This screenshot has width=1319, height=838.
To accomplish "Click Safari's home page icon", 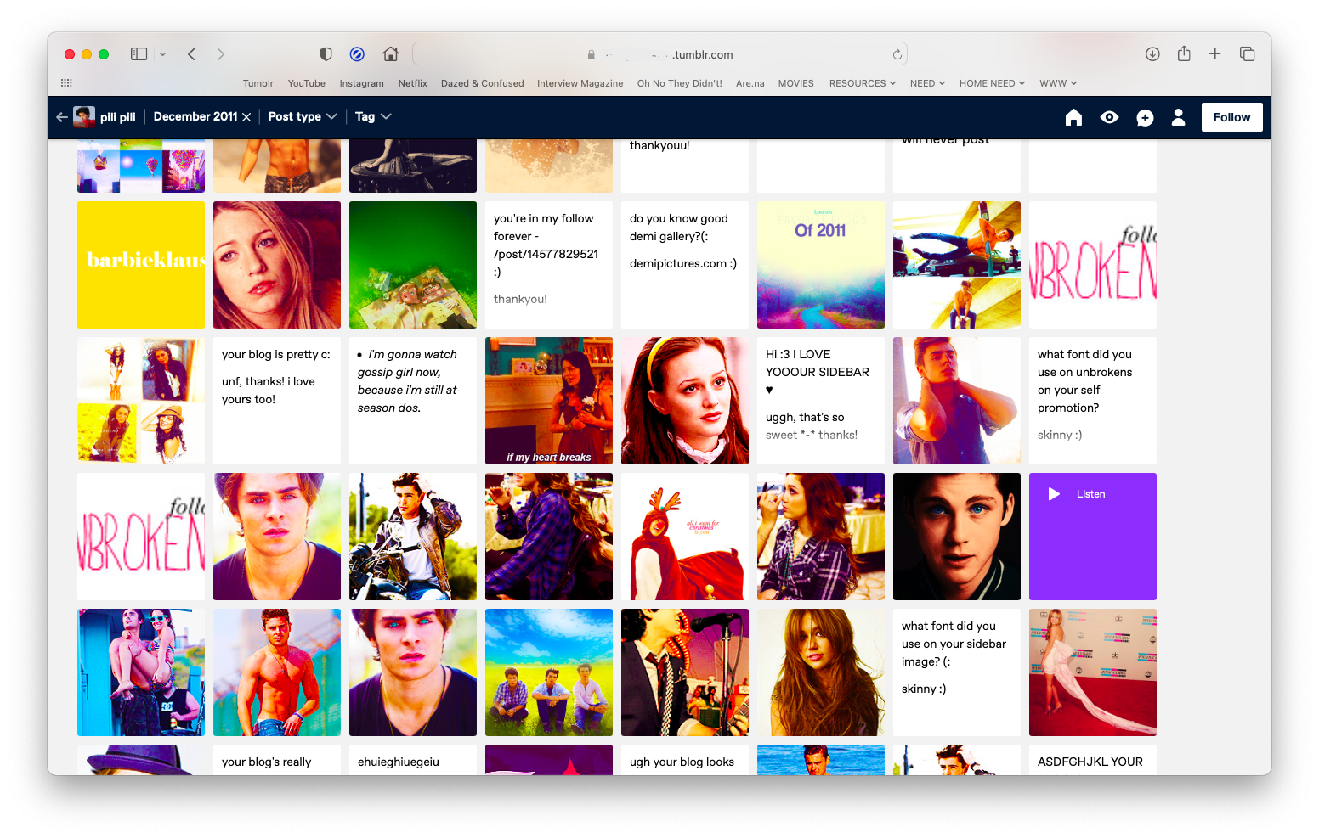I will [390, 54].
